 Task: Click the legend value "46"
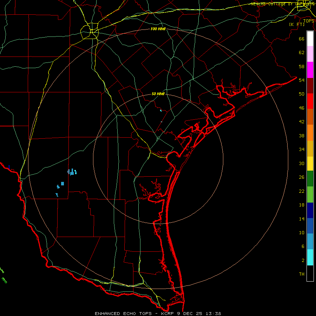click(x=302, y=108)
